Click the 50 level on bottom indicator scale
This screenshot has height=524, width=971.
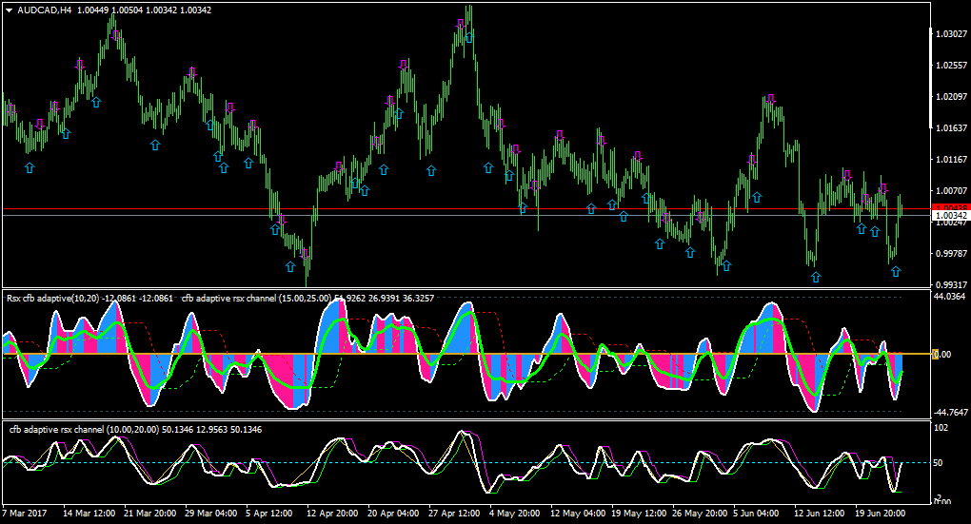[939, 463]
